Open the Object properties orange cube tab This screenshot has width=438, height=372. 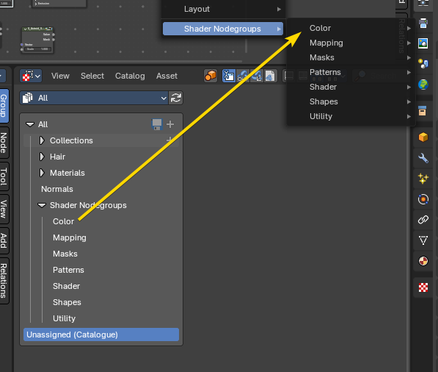(x=423, y=137)
